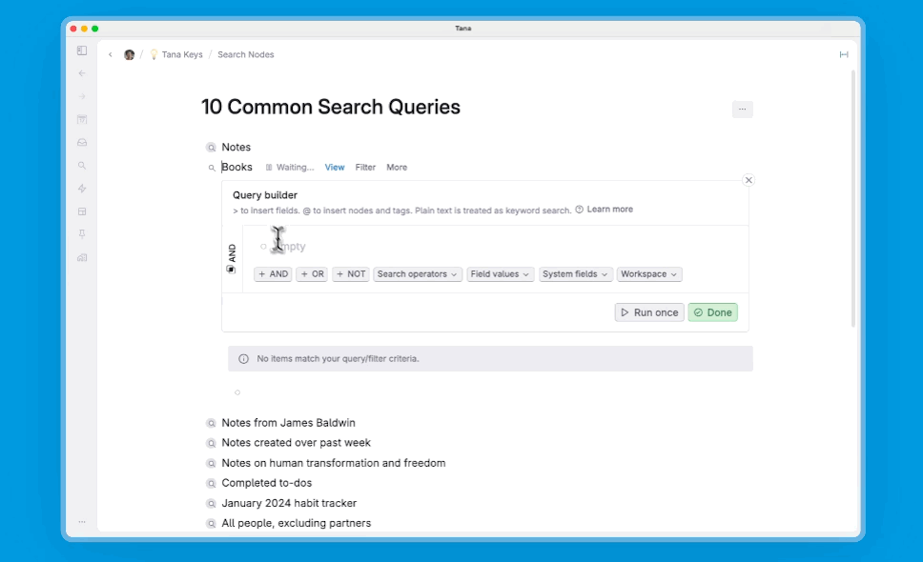This screenshot has width=923, height=562.
Task: Click the green Done button
Action: 713,312
